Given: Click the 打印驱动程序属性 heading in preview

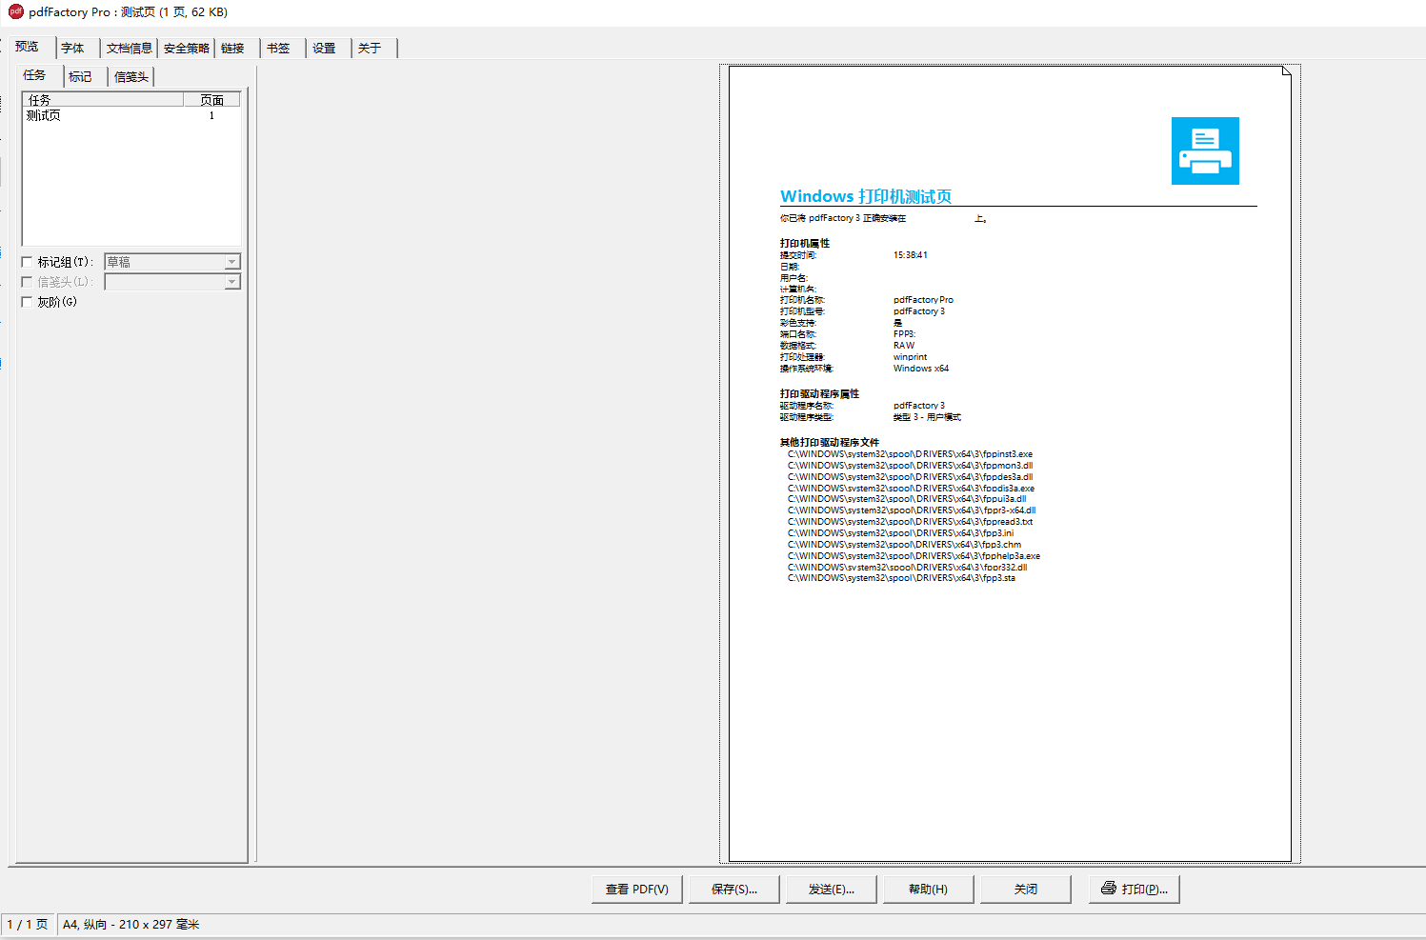Looking at the screenshot, I should click(819, 393).
